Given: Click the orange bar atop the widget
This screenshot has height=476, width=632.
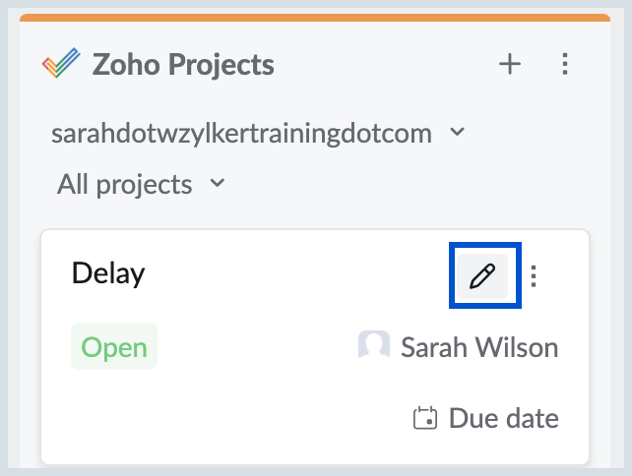Looking at the screenshot, I should (x=315, y=18).
